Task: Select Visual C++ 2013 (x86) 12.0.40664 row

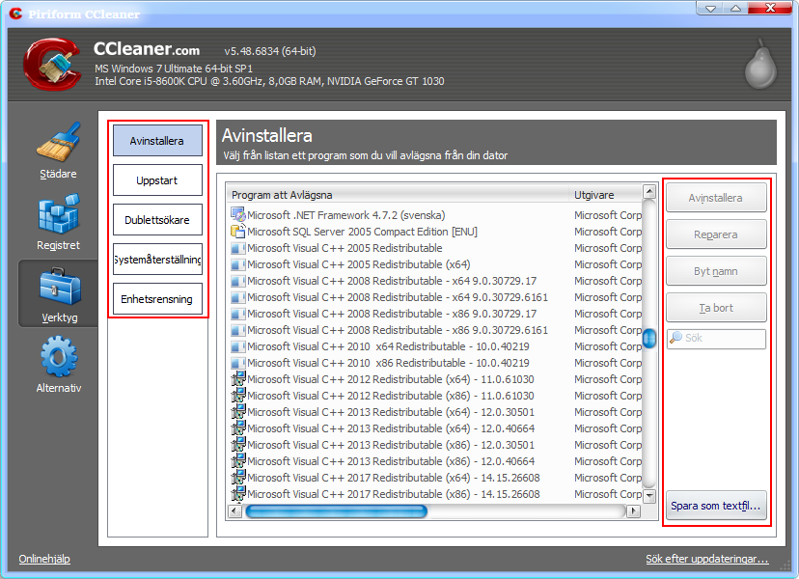Action: 436,461
